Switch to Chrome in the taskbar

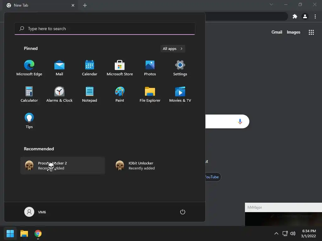click(x=38, y=233)
